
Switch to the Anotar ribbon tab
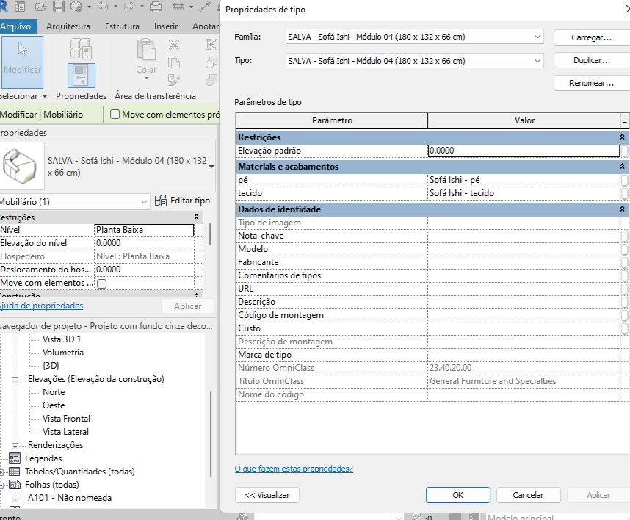[206, 26]
